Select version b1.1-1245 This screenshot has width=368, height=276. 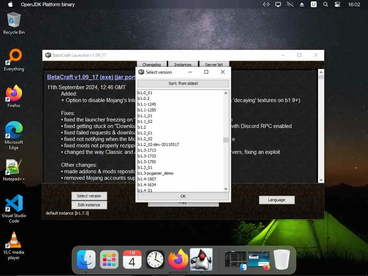pyautogui.click(x=180, y=104)
